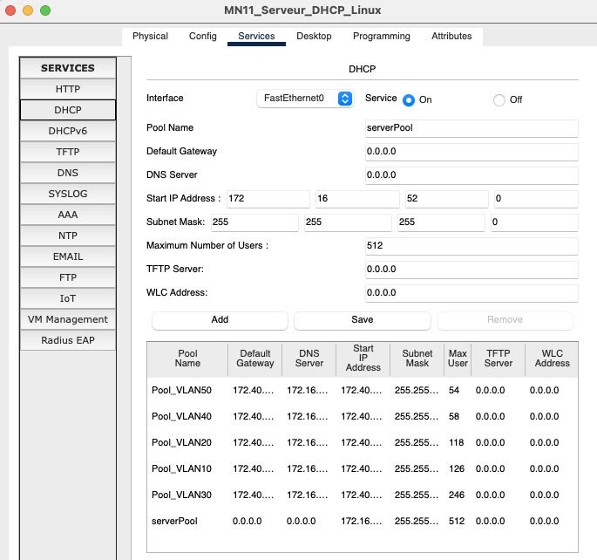Click Subnet Mask fourth octet field

534,222
